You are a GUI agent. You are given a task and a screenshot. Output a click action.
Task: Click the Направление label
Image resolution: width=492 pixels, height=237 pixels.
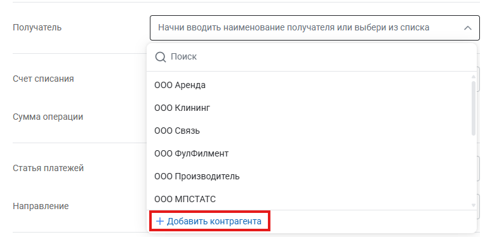[41, 207]
